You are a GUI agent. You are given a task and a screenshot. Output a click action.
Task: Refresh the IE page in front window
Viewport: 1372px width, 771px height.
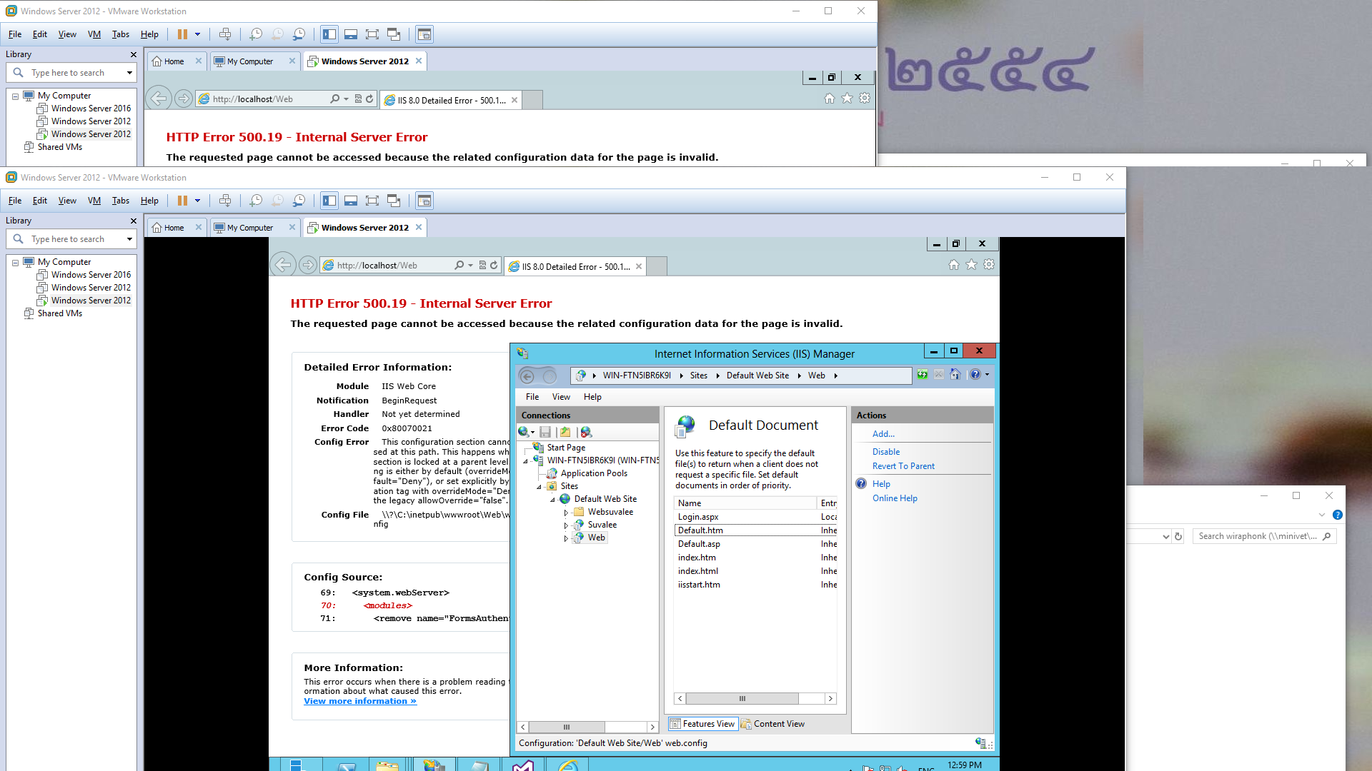pos(494,265)
